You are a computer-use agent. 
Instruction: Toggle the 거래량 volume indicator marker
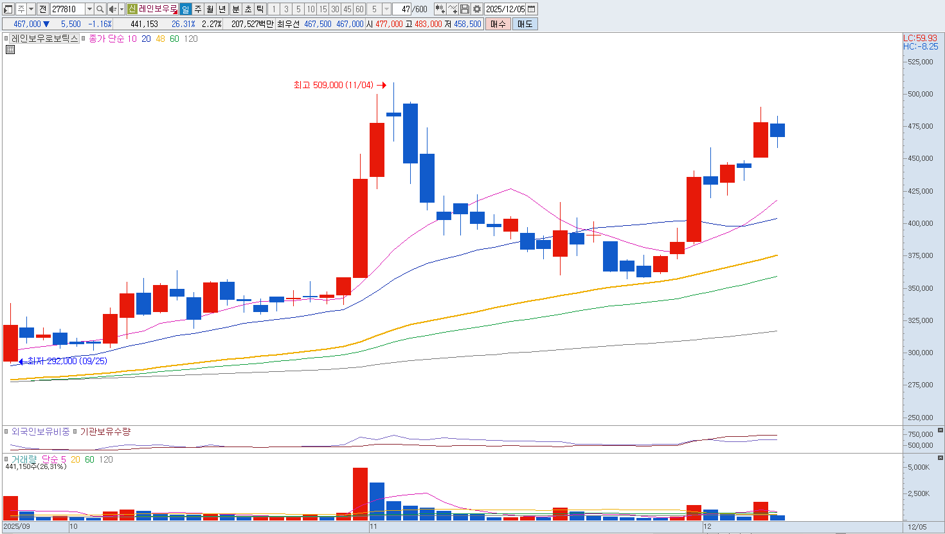point(7,459)
